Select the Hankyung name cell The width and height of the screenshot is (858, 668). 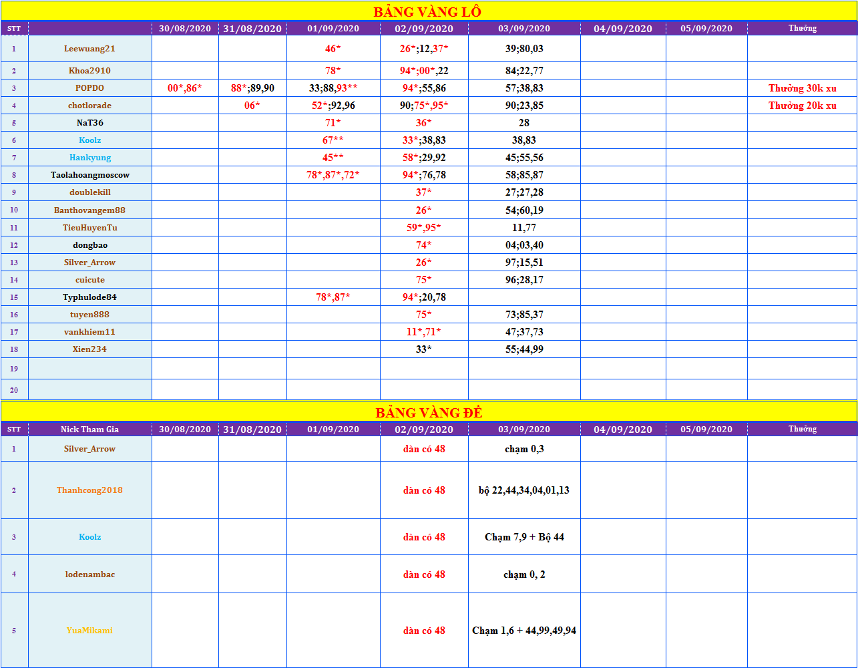click(90, 158)
